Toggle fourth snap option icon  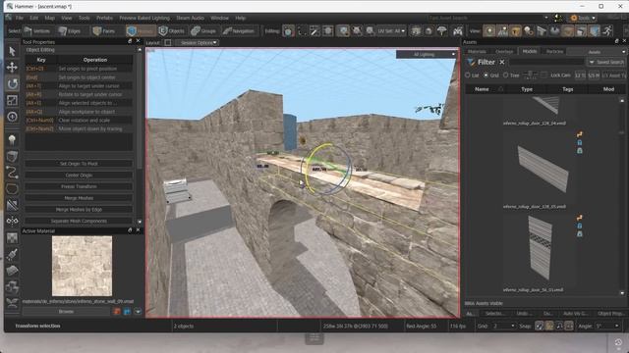pyautogui.click(x=569, y=327)
